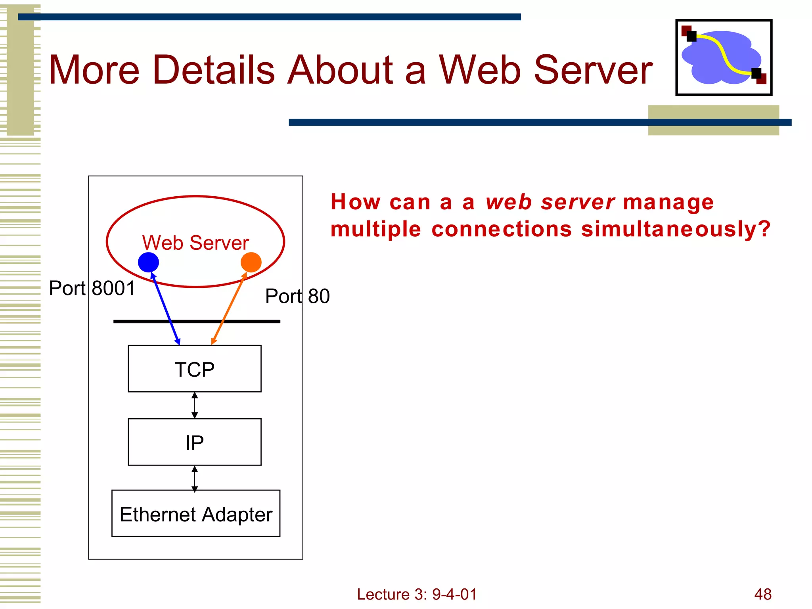Click the 'multiple connections simultaneously?' line
812x609 pixels.
551,230
